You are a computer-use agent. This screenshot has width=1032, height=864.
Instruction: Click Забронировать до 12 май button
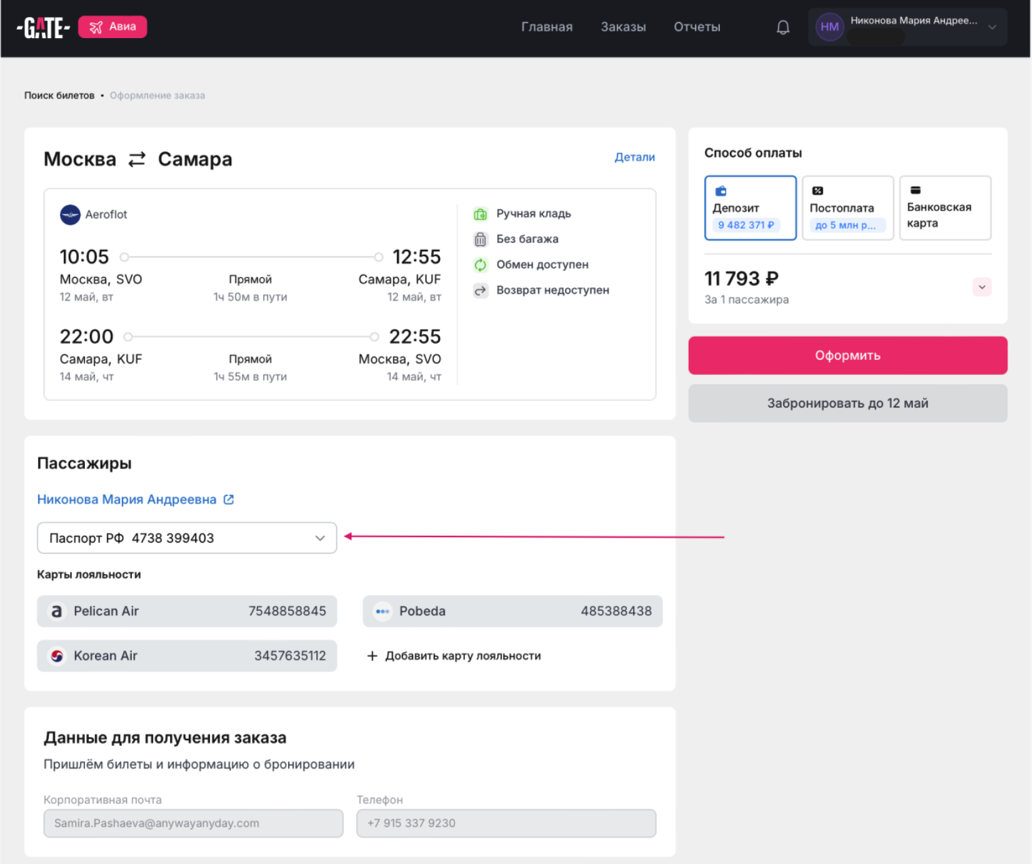[x=847, y=403]
